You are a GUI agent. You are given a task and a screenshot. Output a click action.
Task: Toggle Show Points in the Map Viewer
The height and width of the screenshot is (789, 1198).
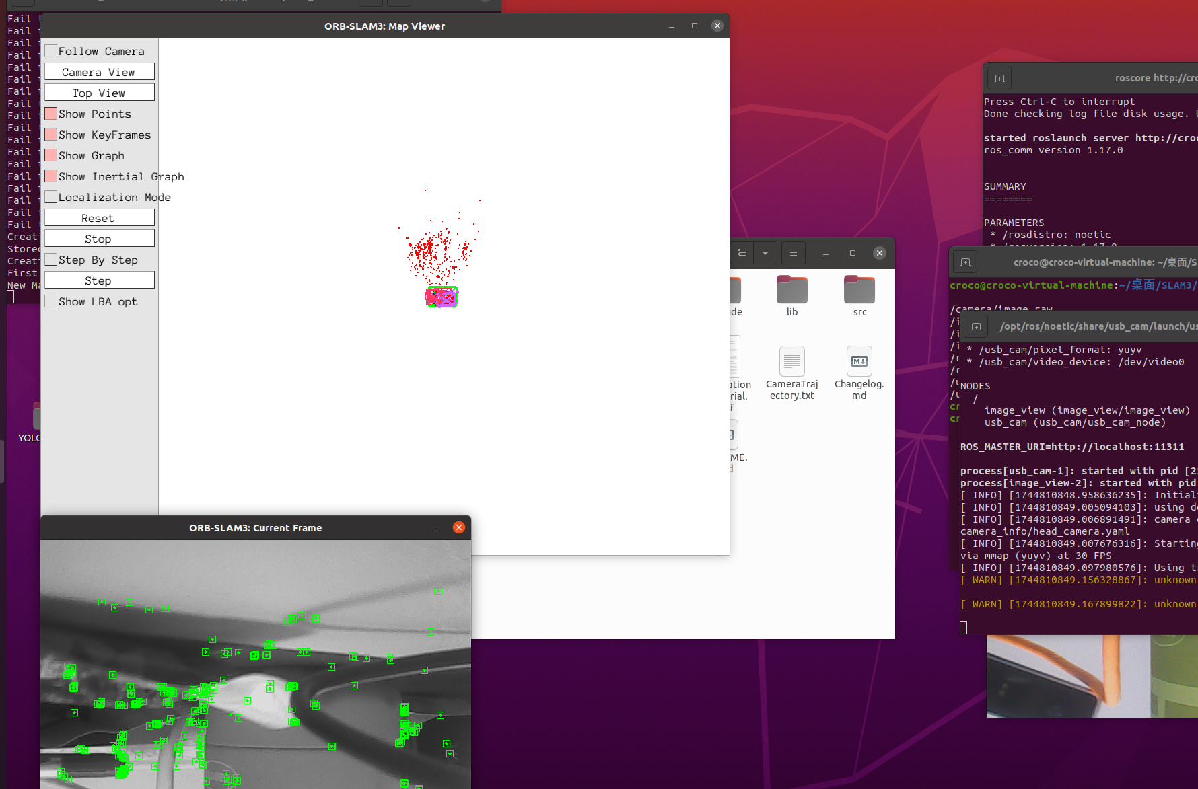tap(51, 114)
